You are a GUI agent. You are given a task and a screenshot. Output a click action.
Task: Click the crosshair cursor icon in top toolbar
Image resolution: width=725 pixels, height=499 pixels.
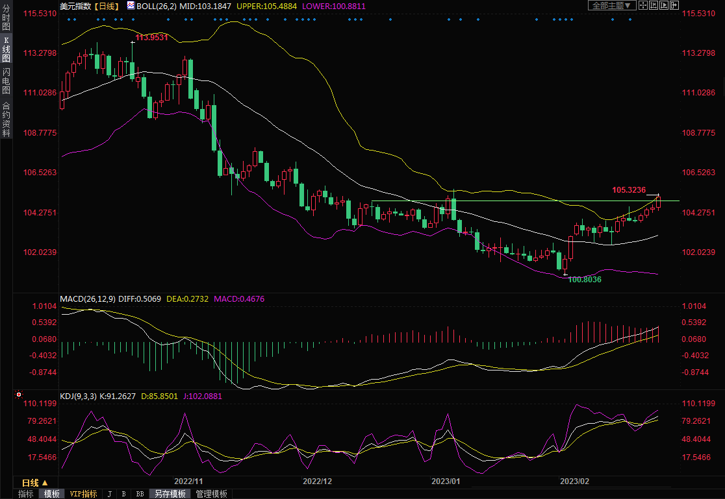(642, 5)
